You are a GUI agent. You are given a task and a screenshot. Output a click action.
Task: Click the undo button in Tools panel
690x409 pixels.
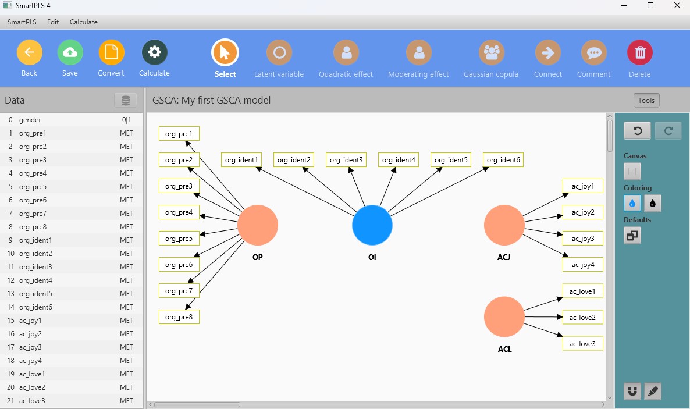click(637, 131)
